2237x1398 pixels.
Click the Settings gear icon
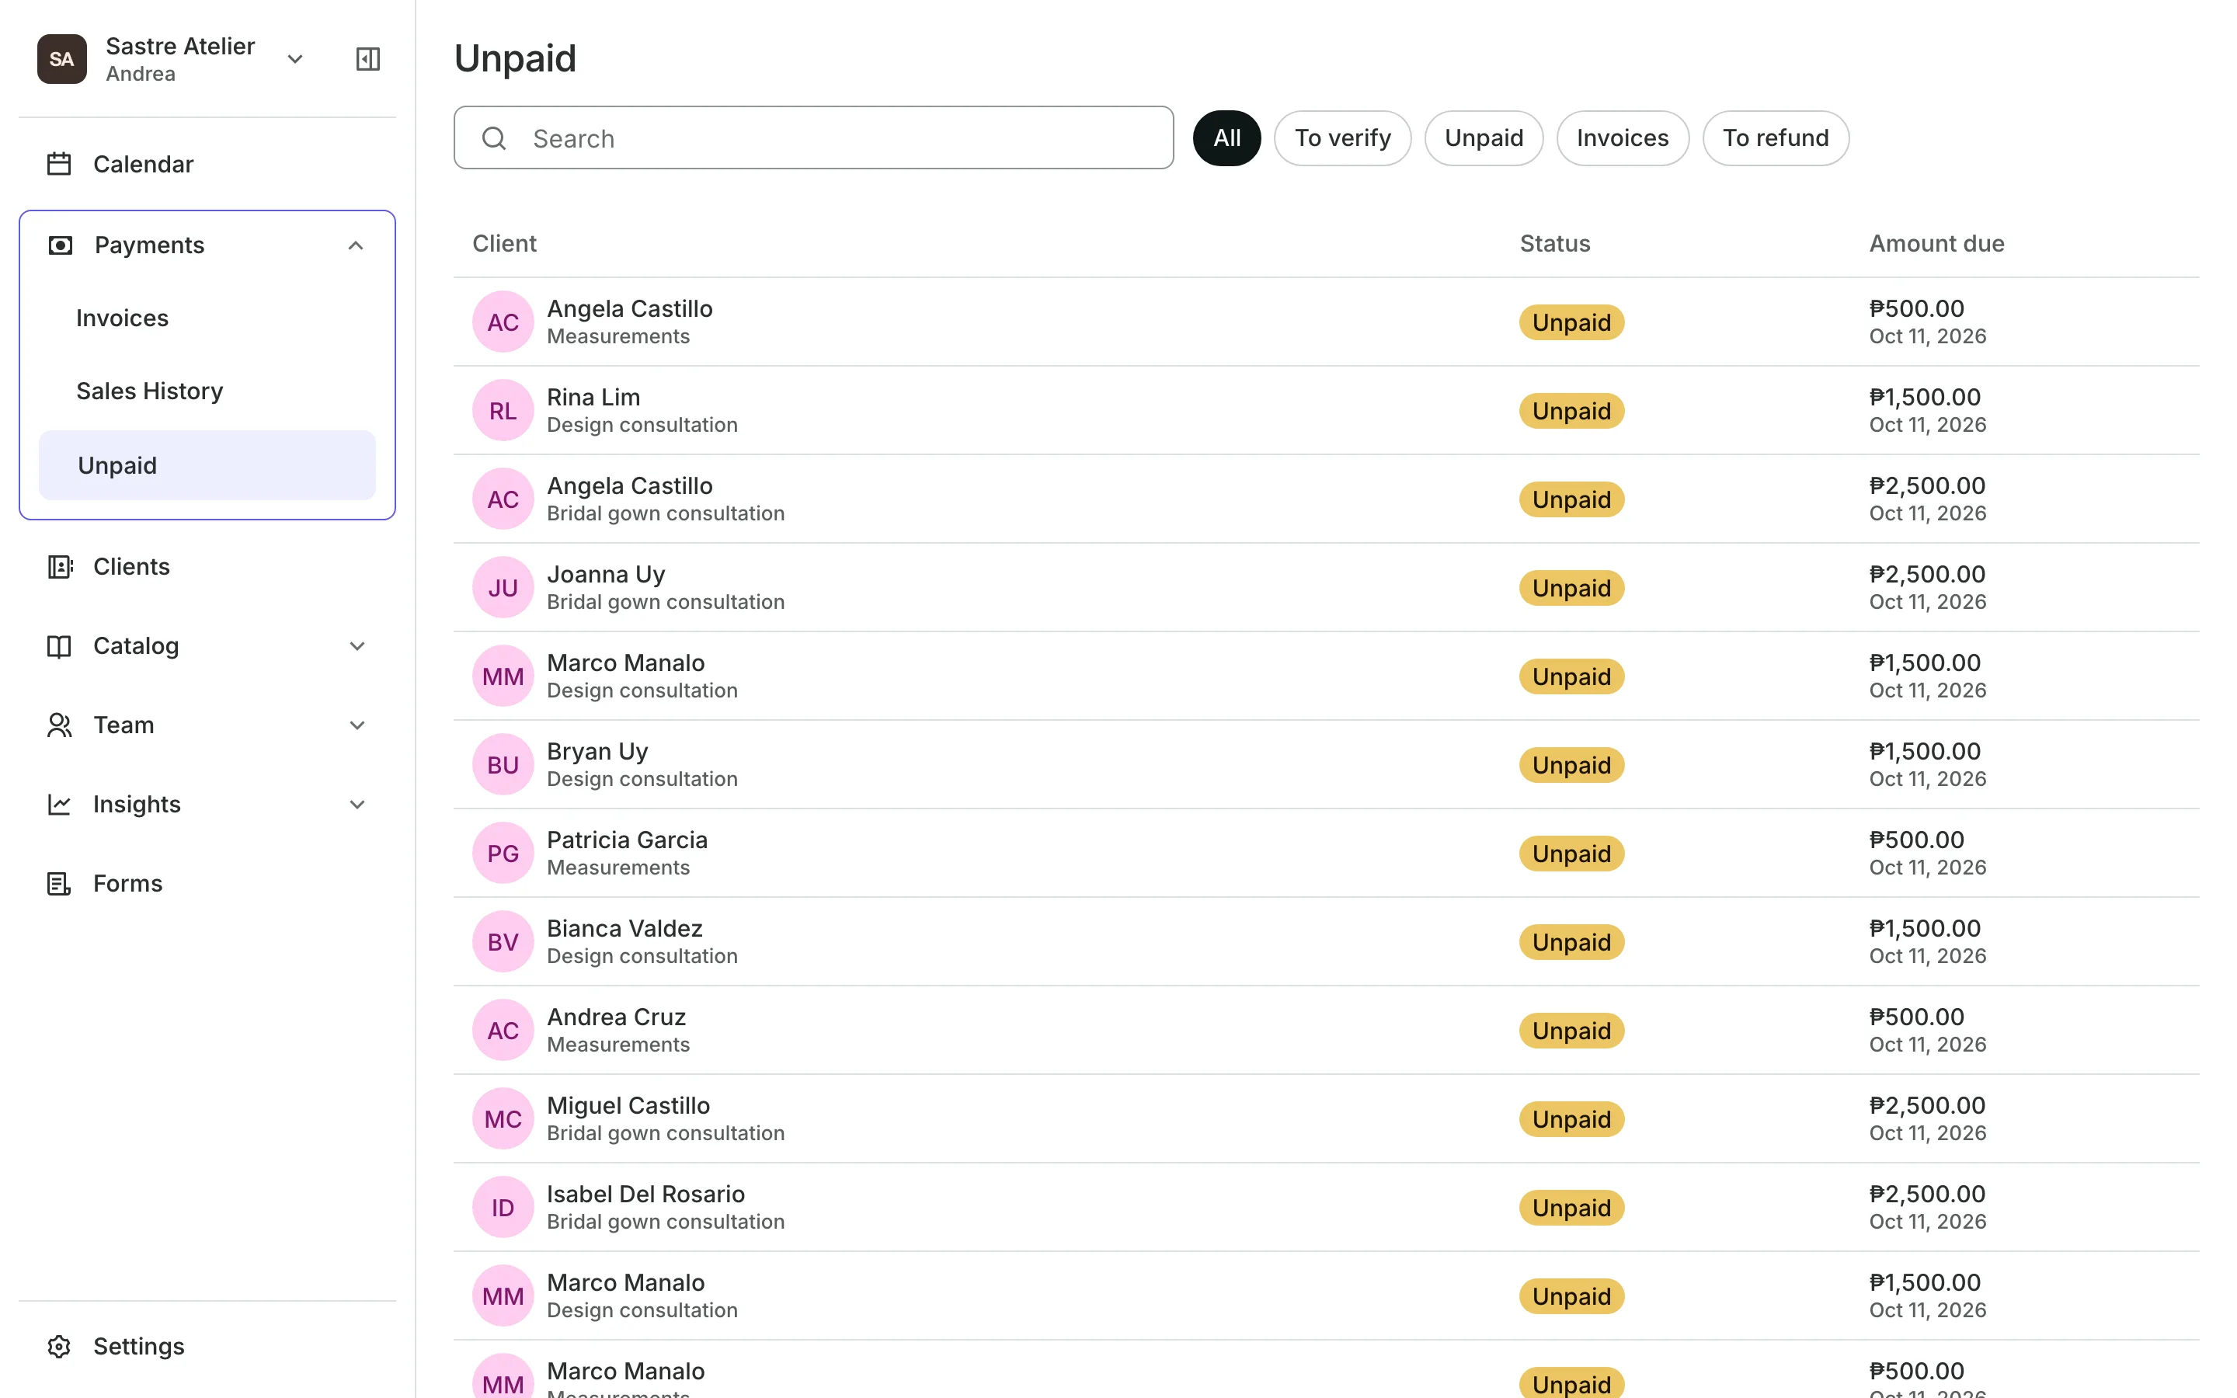click(59, 1346)
